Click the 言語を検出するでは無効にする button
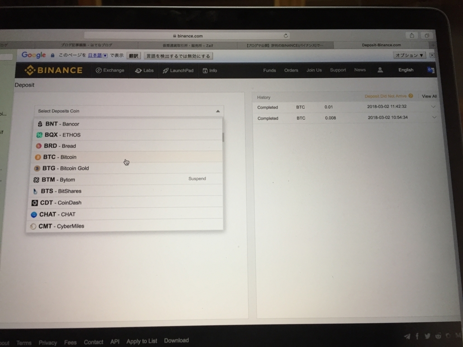The height and width of the screenshot is (347, 463). pyautogui.click(x=178, y=56)
